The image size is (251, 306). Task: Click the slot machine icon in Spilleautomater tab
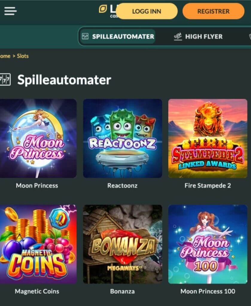[x=85, y=36]
